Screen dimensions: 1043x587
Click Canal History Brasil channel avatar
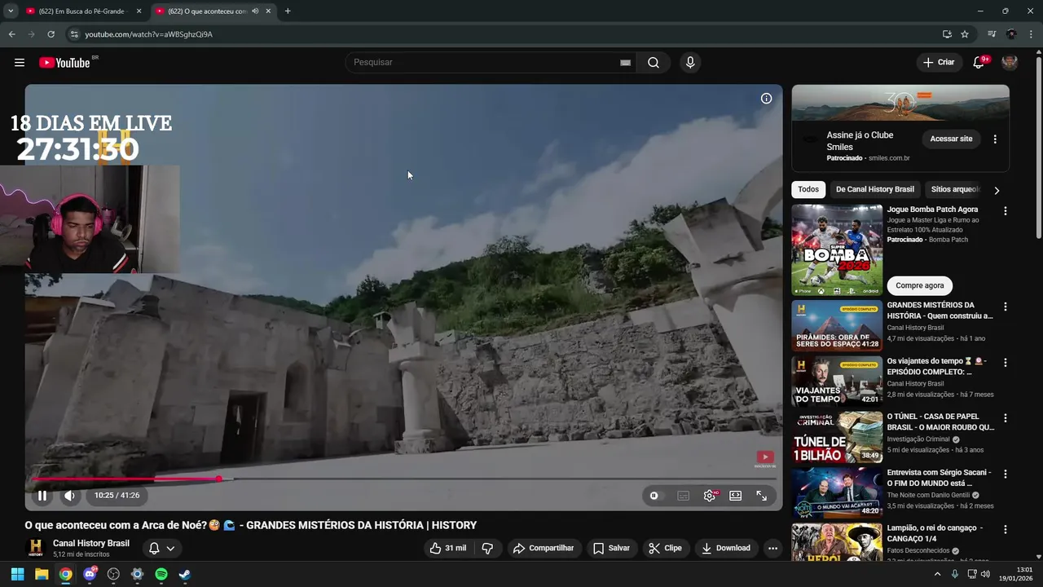[x=36, y=548]
